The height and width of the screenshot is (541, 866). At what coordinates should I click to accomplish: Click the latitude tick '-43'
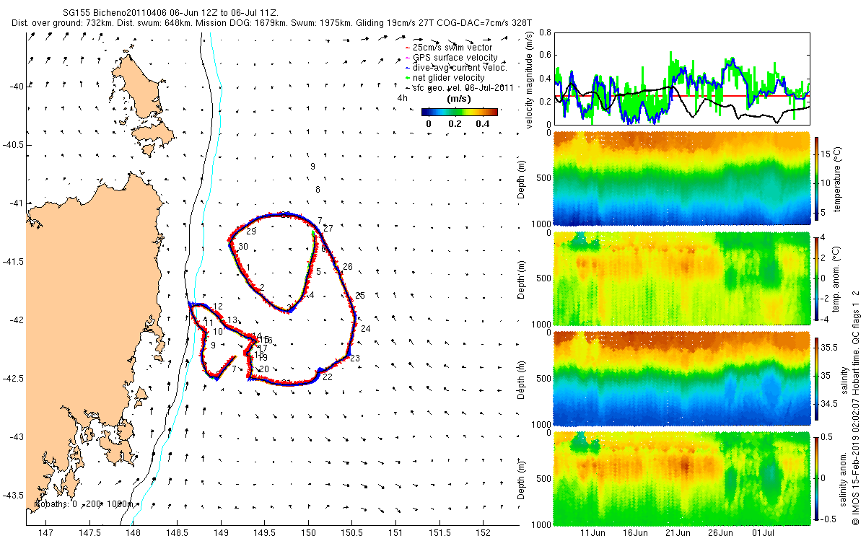click(x=17, y=437)
